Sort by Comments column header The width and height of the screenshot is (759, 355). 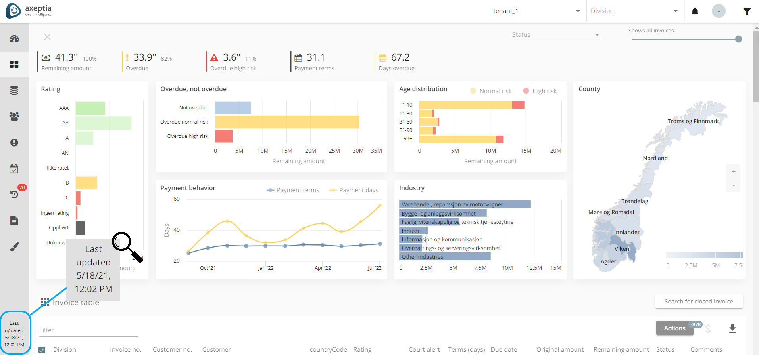tap(706, 349)
